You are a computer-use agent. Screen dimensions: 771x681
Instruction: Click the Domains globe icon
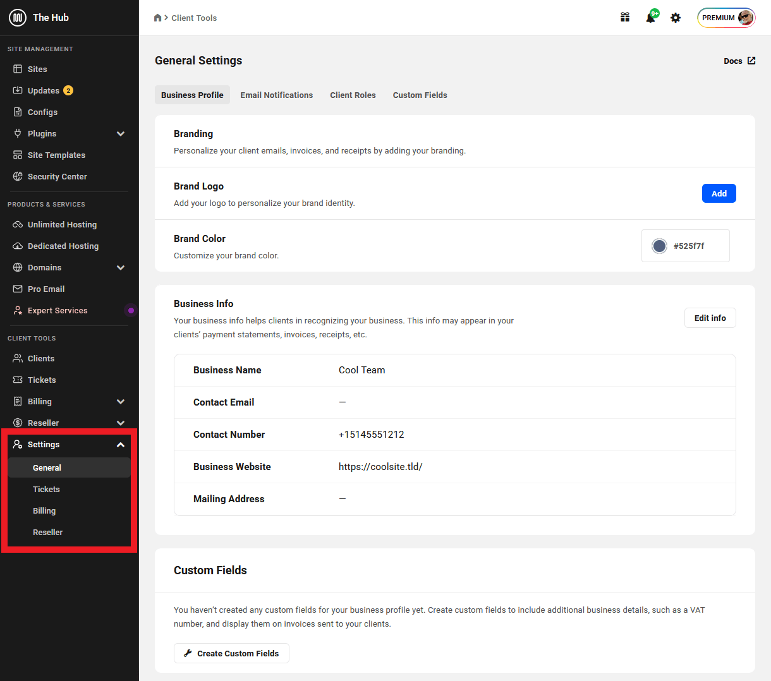point(18,267)
